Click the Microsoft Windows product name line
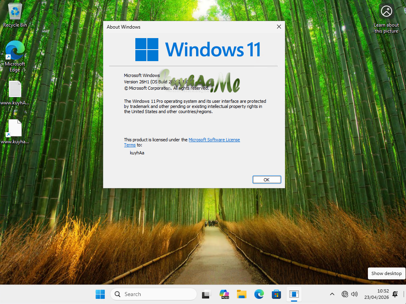This screenshot has height=304, width=406. [142, 75]
